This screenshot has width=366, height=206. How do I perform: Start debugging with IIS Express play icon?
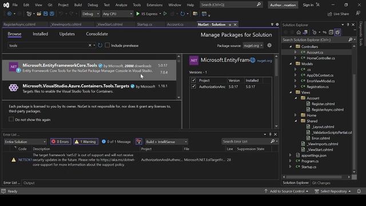click(138, 14)
